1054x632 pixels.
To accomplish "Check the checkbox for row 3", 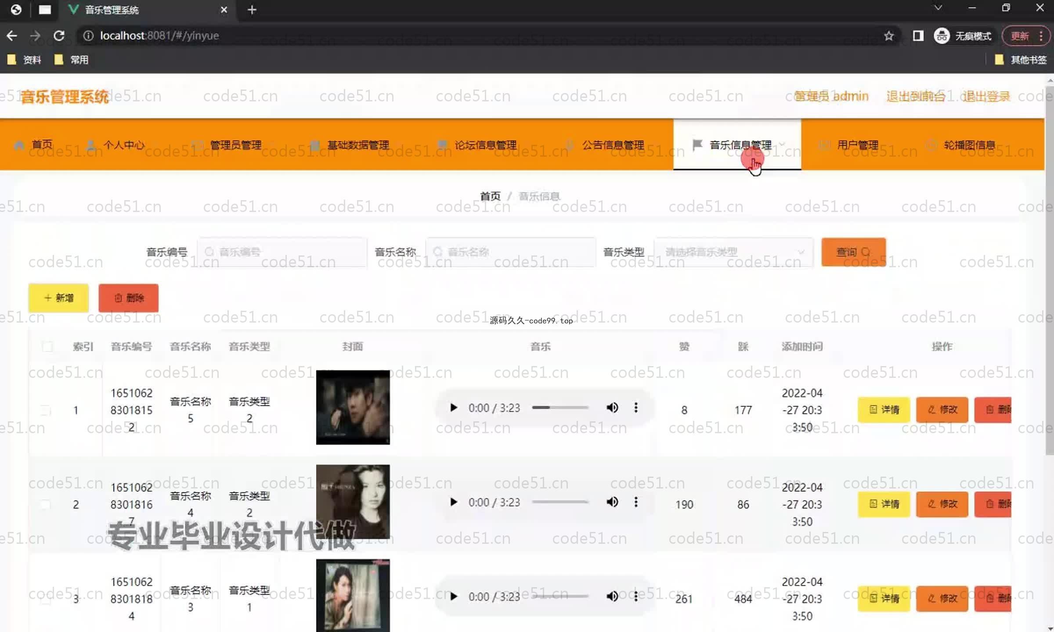I will 46,599.
